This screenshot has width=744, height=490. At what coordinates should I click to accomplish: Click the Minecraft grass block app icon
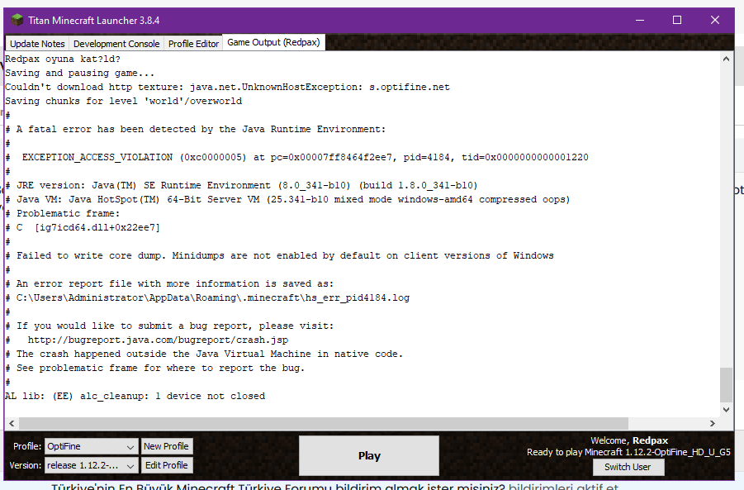(x=17, y=20)
